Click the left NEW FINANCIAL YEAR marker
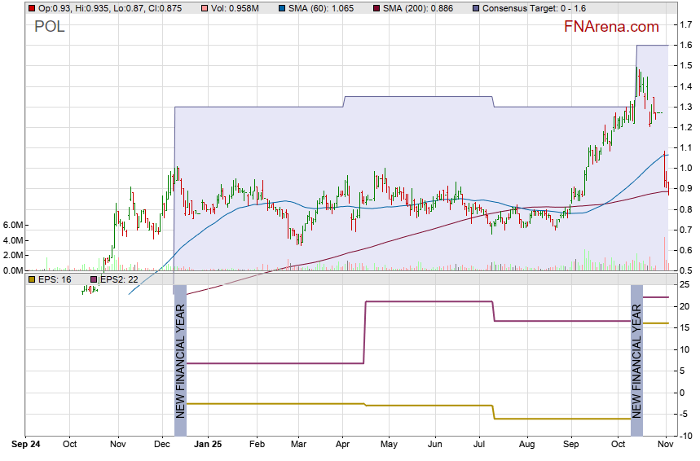700x461 pixels. click(x=180, y=359)
